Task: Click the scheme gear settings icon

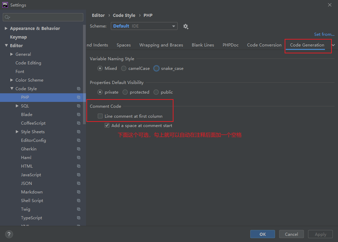Action: pyautogui.click(x=186, y=27)
